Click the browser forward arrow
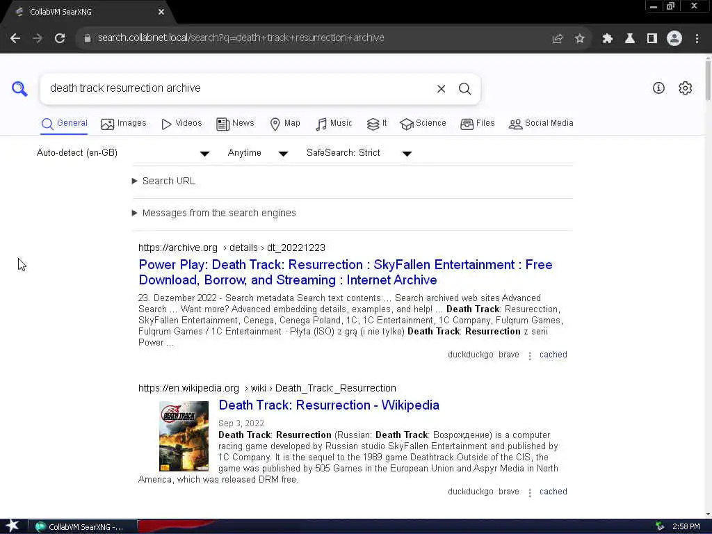 [38, 38]
